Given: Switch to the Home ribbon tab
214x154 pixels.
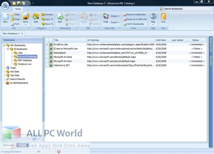Looking at the screenshot, I should [18, 9].
